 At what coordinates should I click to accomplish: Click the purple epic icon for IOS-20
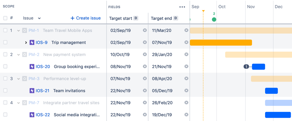click(x=32, y=67)
